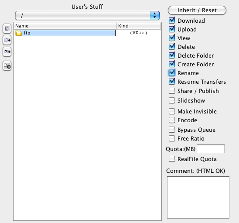Image resolution: width=239 pixels, height=223 pixels.
Task: Click the add new folder icon
Action: (7, 40)
